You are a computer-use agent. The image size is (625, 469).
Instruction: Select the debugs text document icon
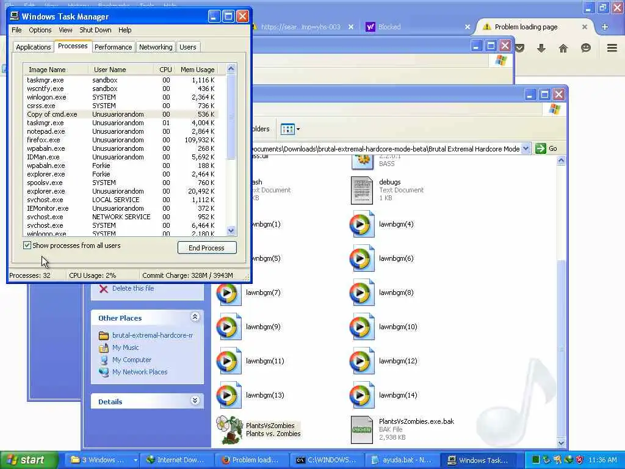(x=361, y=191)
